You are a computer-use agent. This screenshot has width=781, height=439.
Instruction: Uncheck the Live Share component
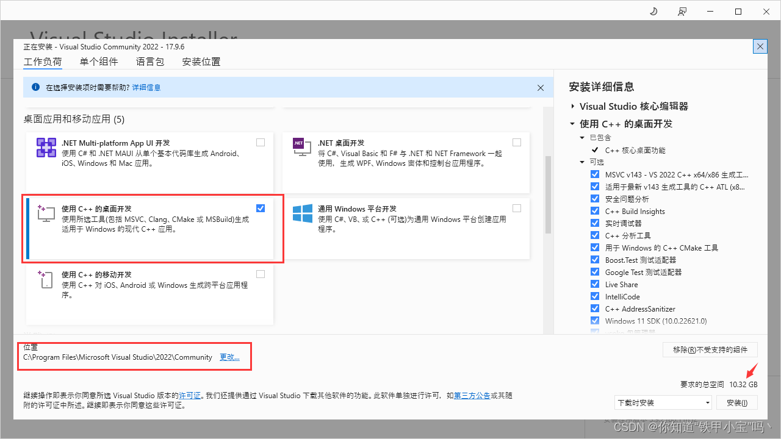tap(595, 284)
